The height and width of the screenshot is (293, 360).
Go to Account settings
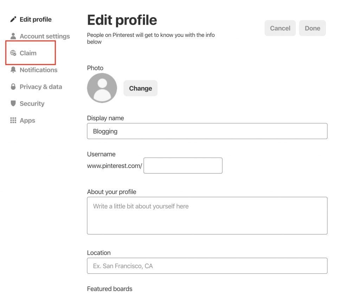pyautogui.click(x=45, y=36)
